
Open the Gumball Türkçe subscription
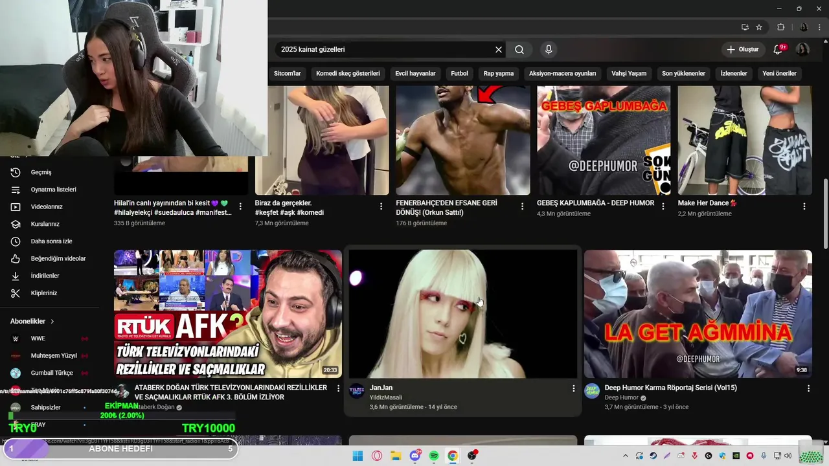(x=53, y=373)
